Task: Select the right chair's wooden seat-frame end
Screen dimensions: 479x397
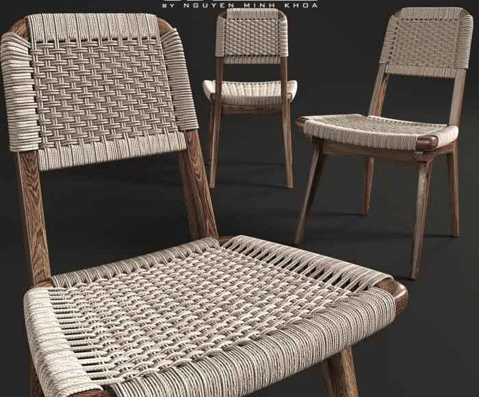Action: pos(427,142)
